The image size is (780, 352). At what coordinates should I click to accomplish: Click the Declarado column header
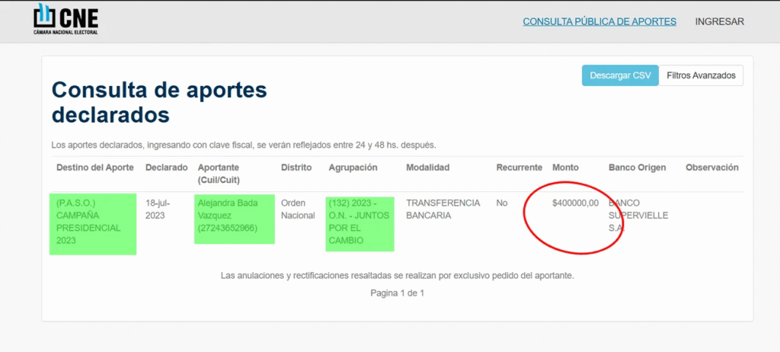(166, 168)
